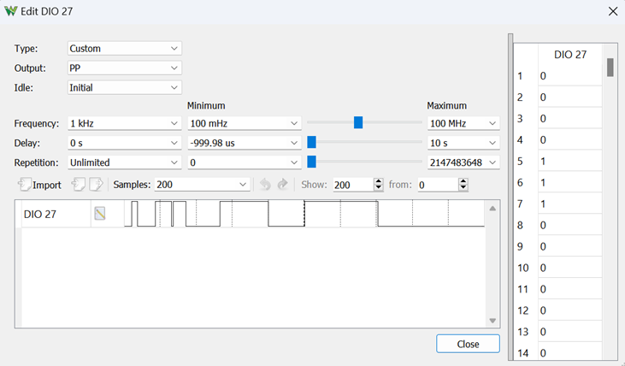The height and width of the screenshot is (366, 625).
Task: Increase the Show value with up stepper
Action: coord(378,181)
